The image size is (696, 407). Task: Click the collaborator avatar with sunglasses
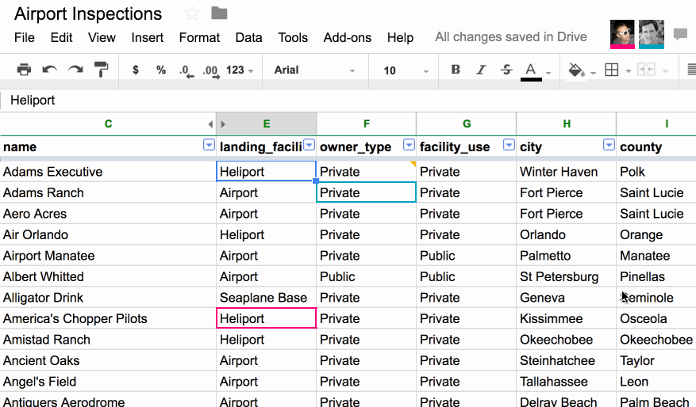click(622, 34)
